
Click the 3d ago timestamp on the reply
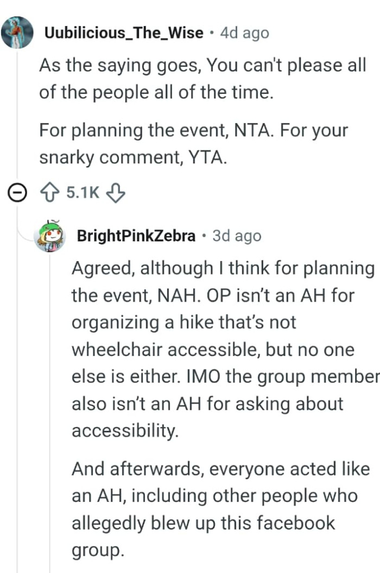pos(236,235)
